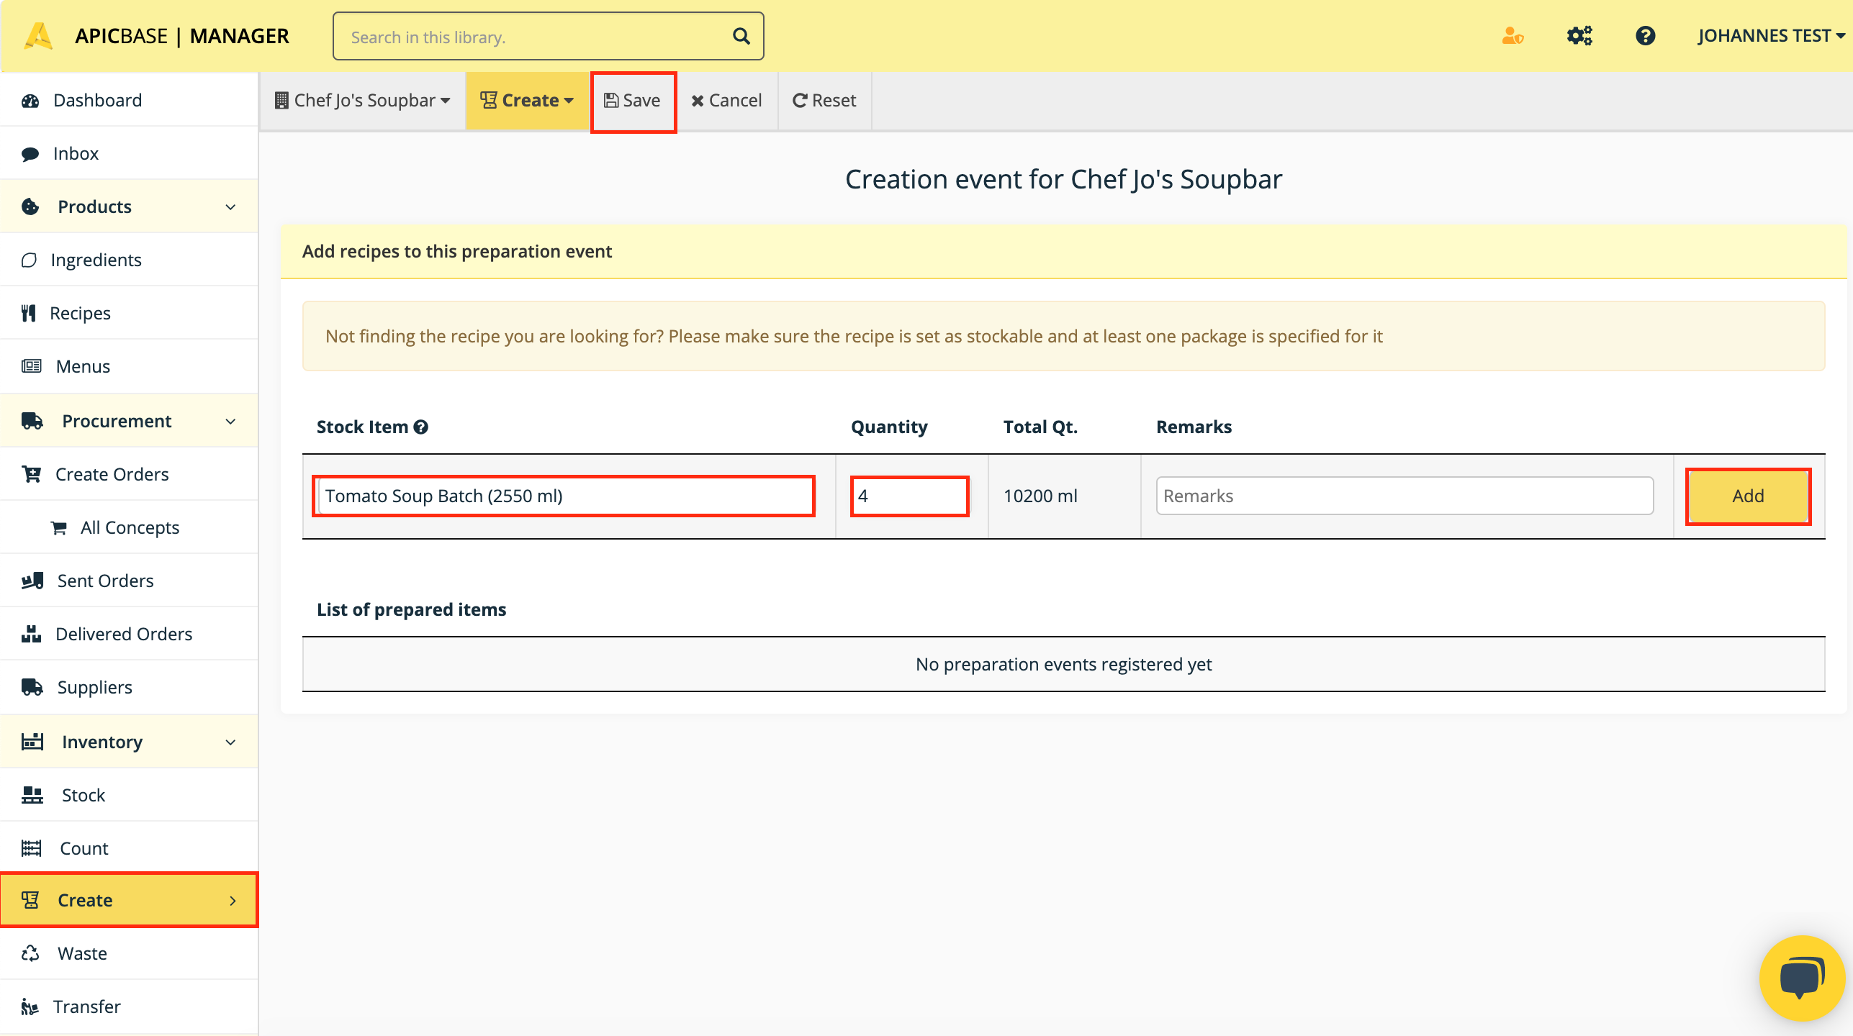Add the Tomato Soup Batch item
This screenshot has width=1853, height=1036.
click(1748, 496)
